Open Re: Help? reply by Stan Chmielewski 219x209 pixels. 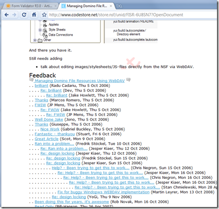point(117,187)
